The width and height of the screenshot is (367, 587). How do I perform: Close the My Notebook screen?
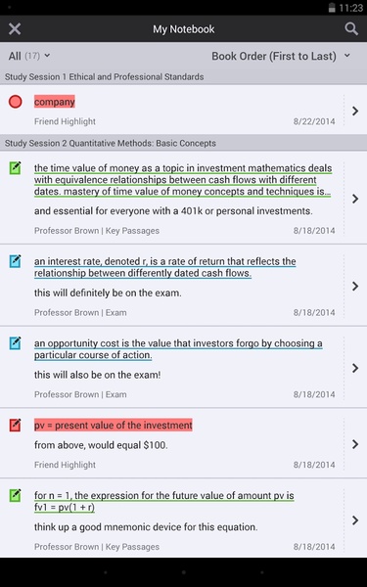[15, 28]
